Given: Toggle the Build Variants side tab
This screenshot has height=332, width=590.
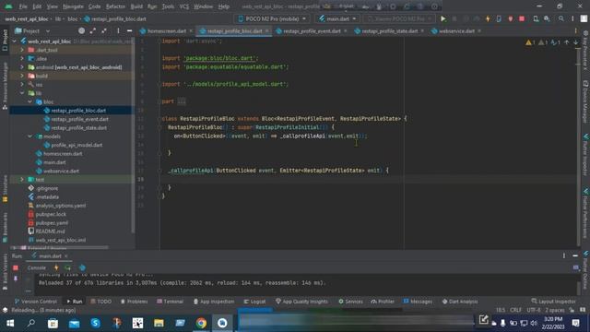Looking at the screenshot, I should [x=5, y=271].
